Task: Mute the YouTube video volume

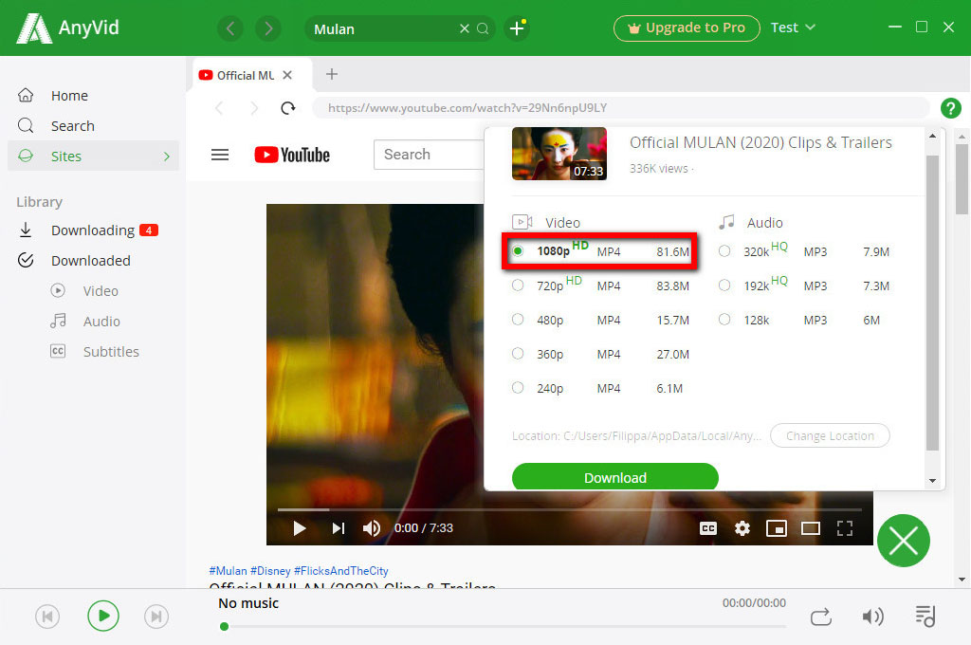Action: pyautogui.click(x=372, y=528)
